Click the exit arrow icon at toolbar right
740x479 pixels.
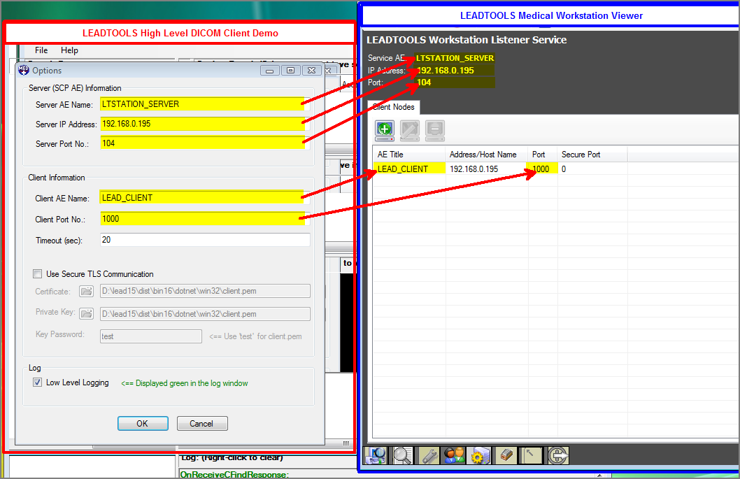coord(557,455)
